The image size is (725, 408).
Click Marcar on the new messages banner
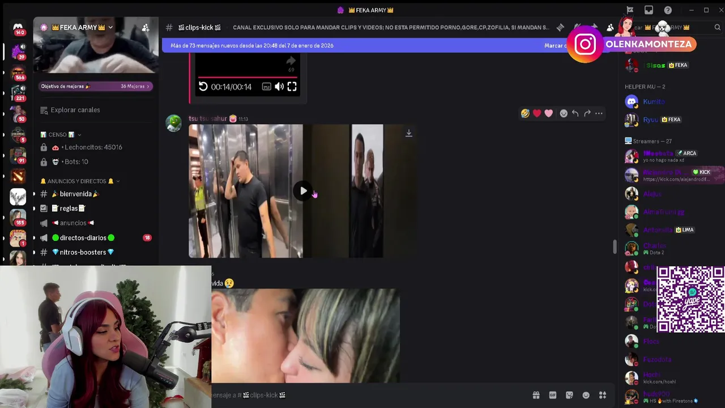point(557,45)
